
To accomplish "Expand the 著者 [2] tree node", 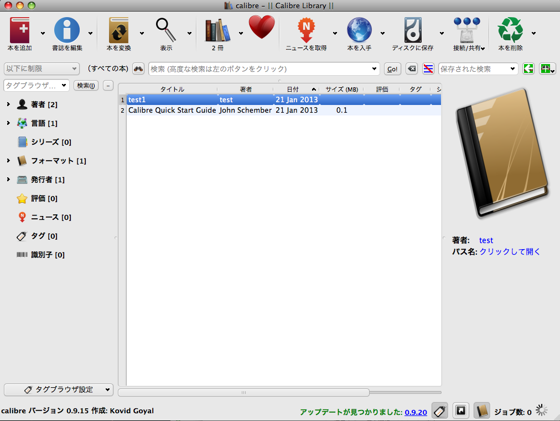I will point(8,104).
